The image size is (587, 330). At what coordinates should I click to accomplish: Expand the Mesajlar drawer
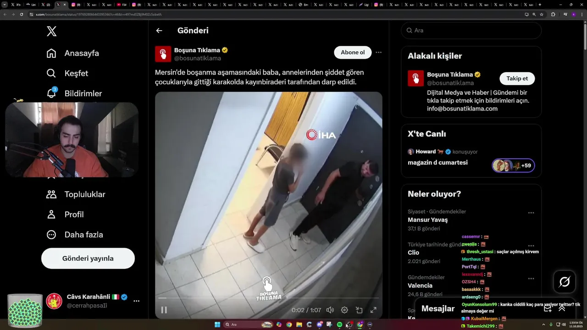[x=562, y=308]
